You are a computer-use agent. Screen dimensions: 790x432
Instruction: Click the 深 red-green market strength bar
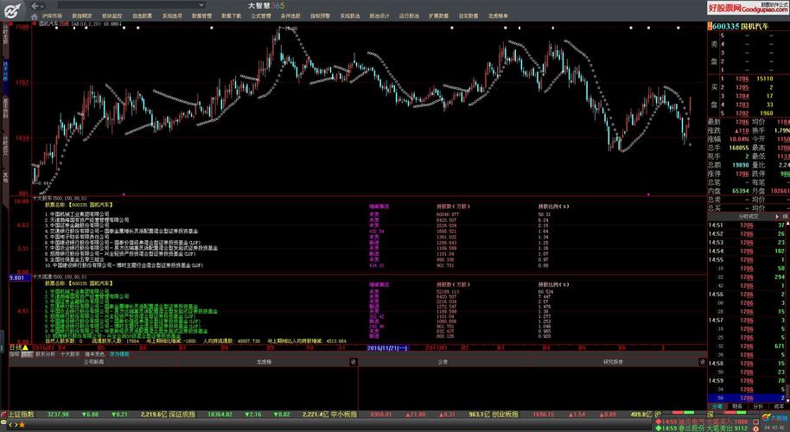[x=735, y=412]
